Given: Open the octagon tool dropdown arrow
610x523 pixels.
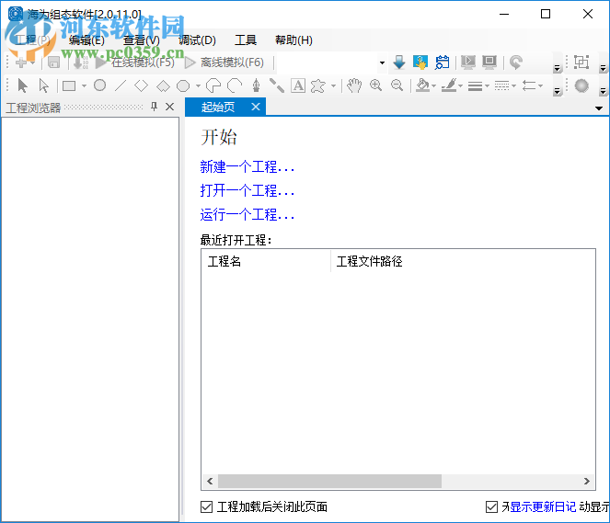Looking at the screenshot, I should pyautogui.click(x=198, y=85).
